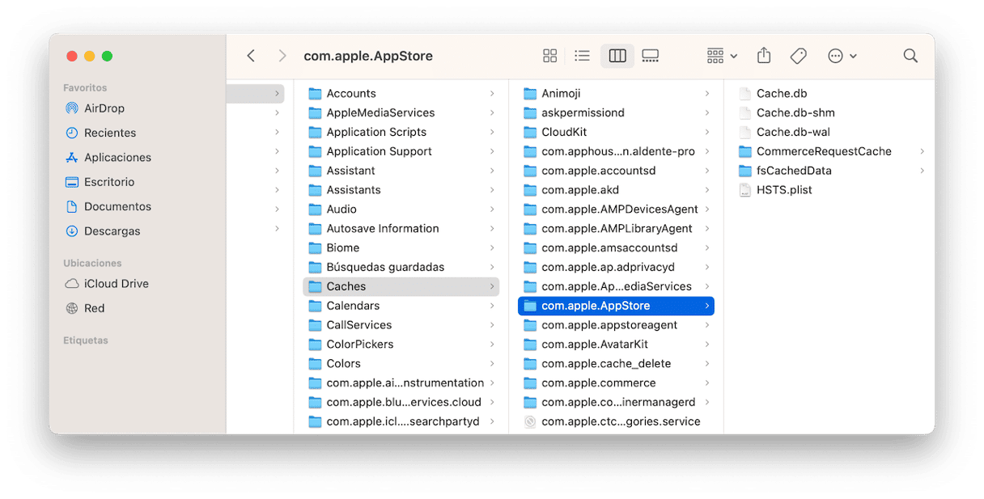
Task: Switch to list view
Action: click(x=582, y=56)
